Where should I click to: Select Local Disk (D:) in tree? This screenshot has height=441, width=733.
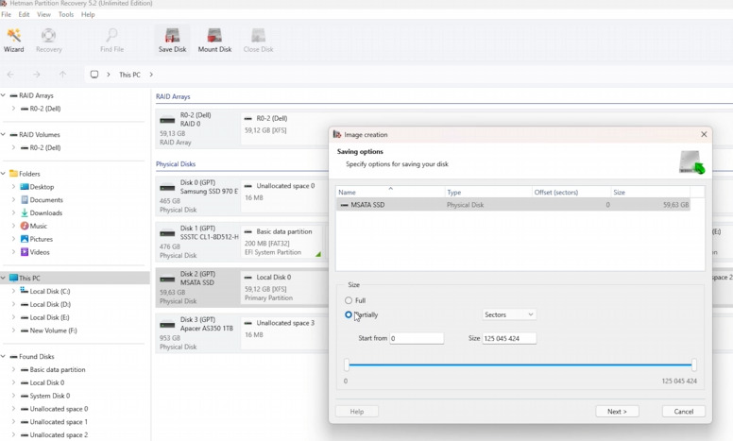(49, 305)
